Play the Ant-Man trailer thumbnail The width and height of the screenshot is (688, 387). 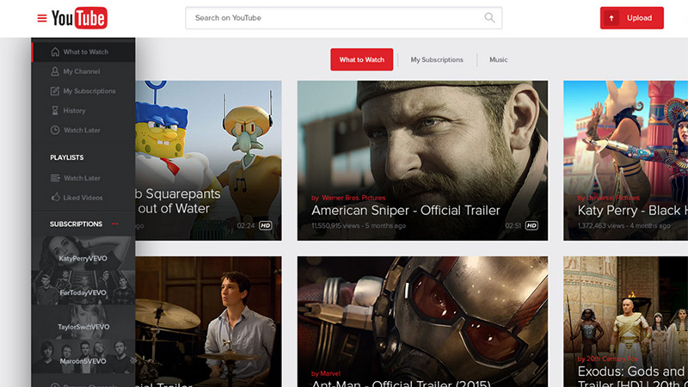tap(422, 322)
